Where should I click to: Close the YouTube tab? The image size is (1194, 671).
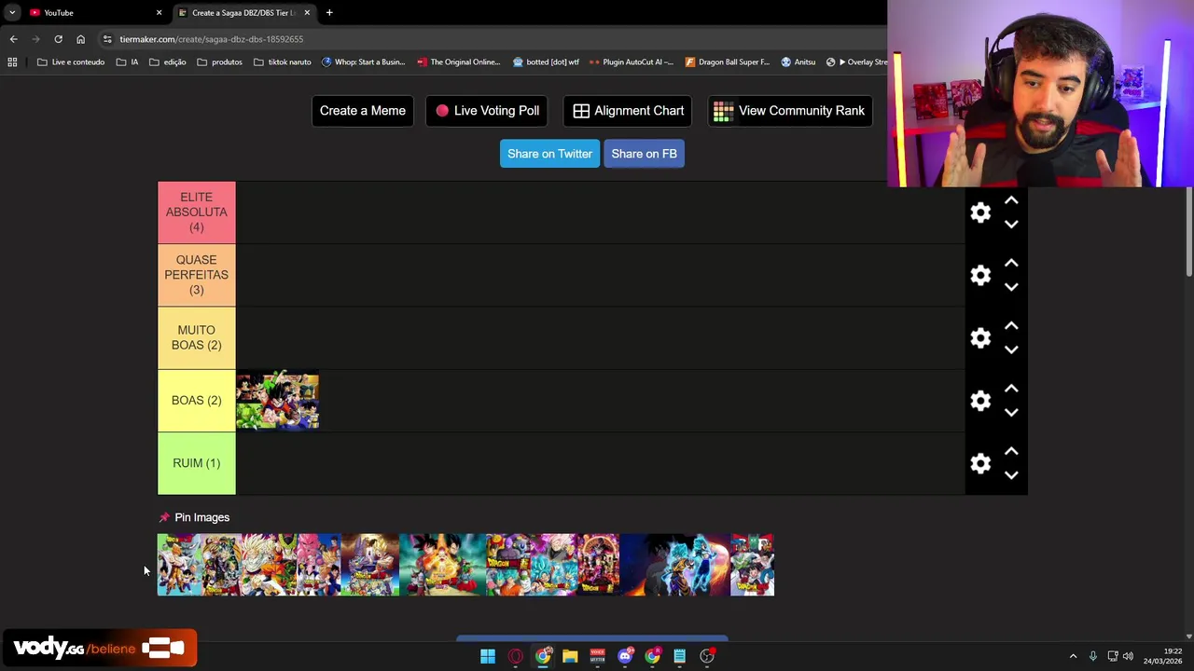[159, 13]
